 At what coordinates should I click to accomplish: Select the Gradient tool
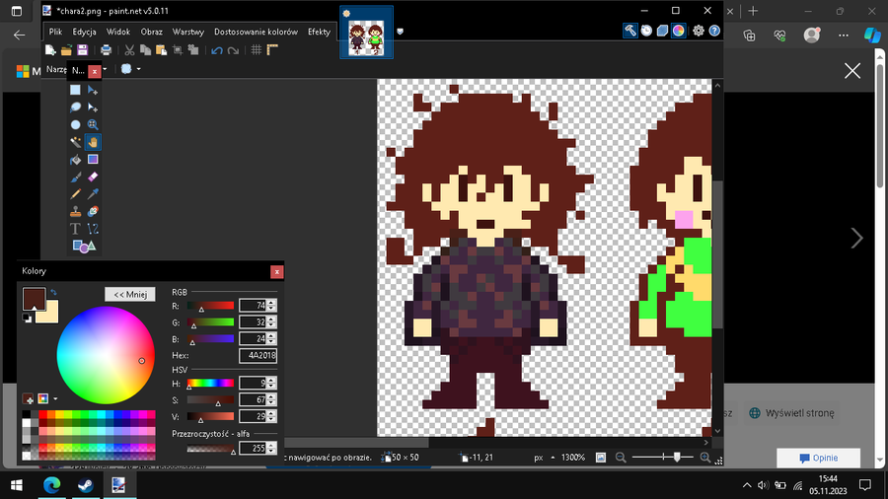[93, 160]
